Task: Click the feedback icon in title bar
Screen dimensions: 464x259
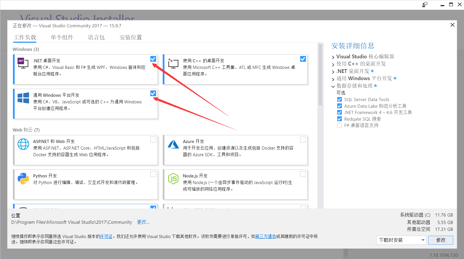Action: coord(425,5)
